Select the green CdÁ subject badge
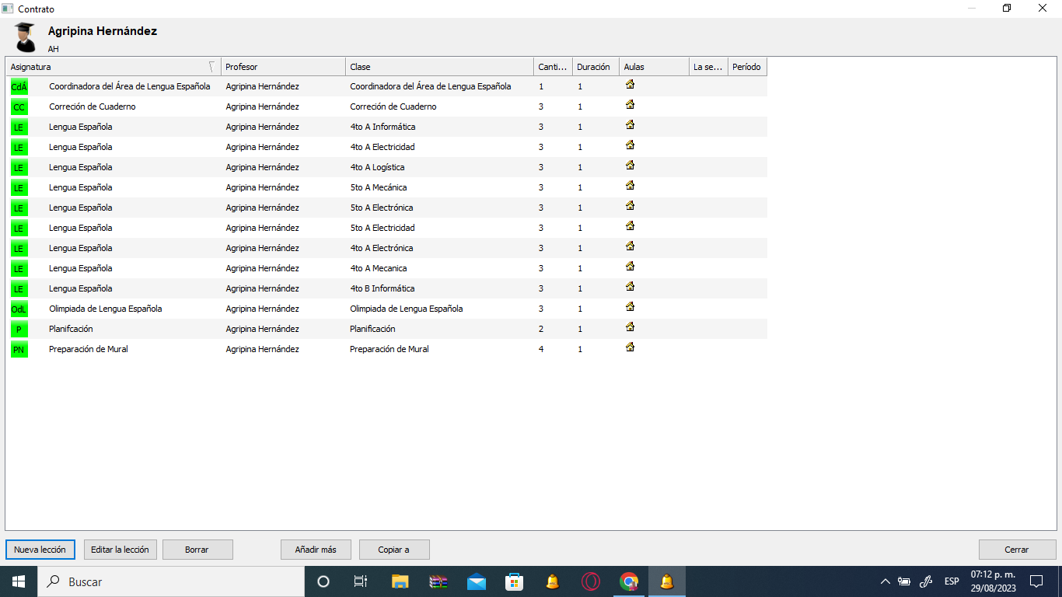This screenshot has width=1062, height=597. coord(19,87)
